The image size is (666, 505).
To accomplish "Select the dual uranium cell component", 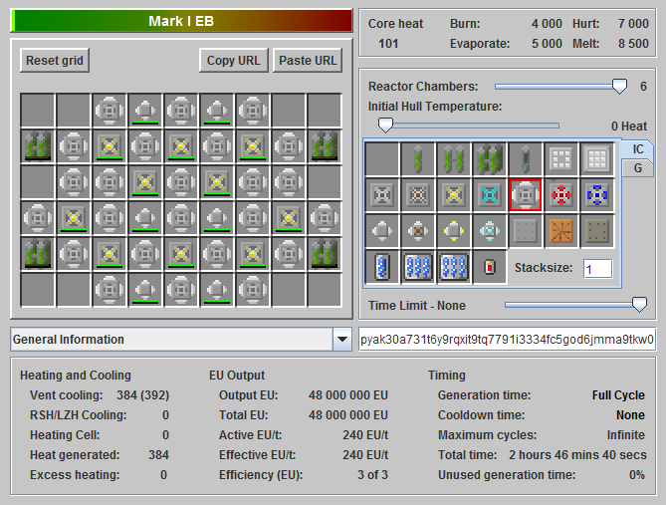I will pos(454,159).
